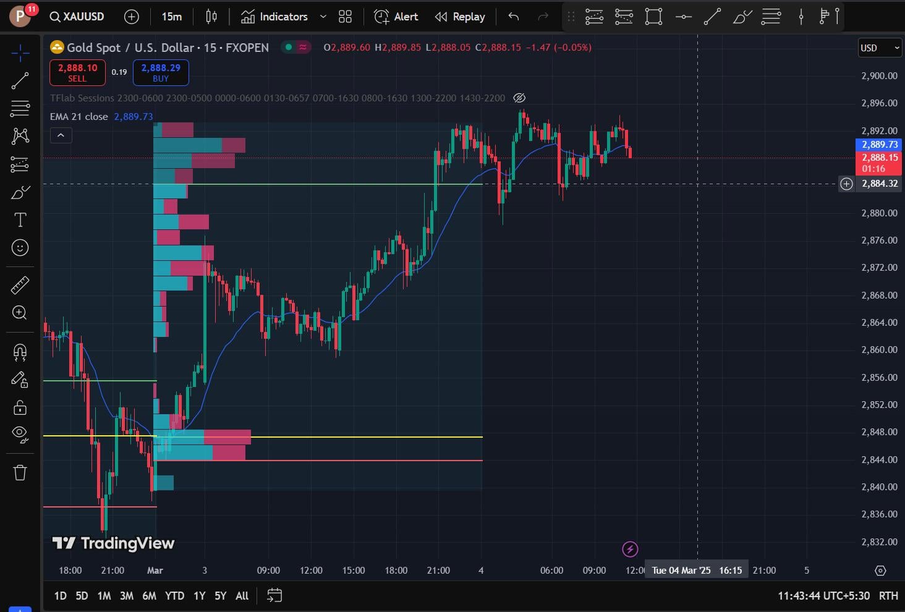Image resolution: width=905 pixels, height=612 pixels.
Task: Open the USD currency dropdown
Action: pyautogui.click(x=880, y=48)
